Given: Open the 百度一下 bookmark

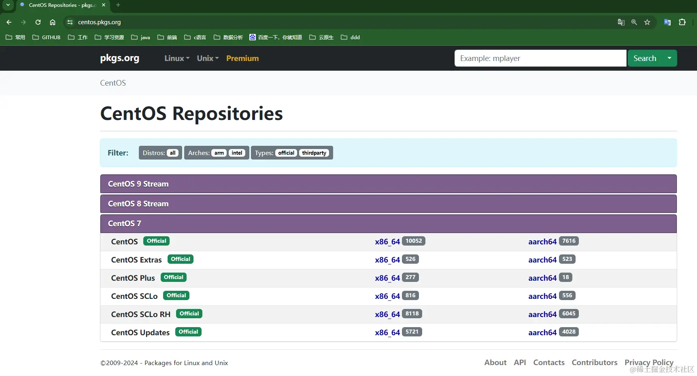Looking at the screenshot, I should click(x=276, y=37).
